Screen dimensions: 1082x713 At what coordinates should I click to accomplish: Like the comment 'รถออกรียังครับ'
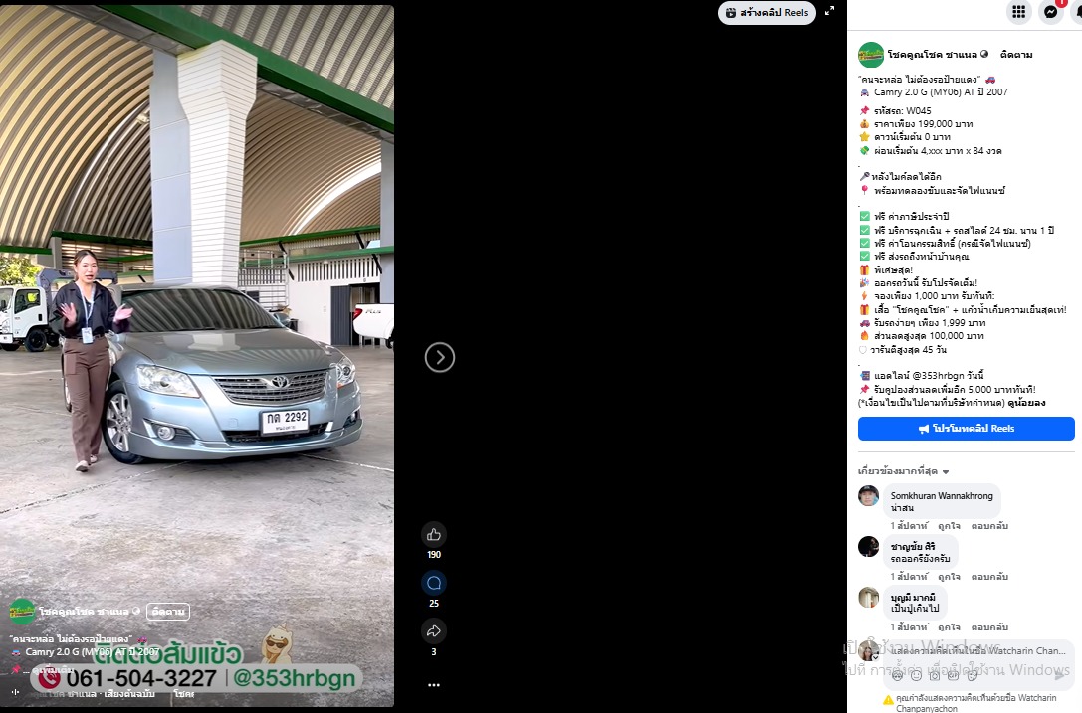click(949, 577)
